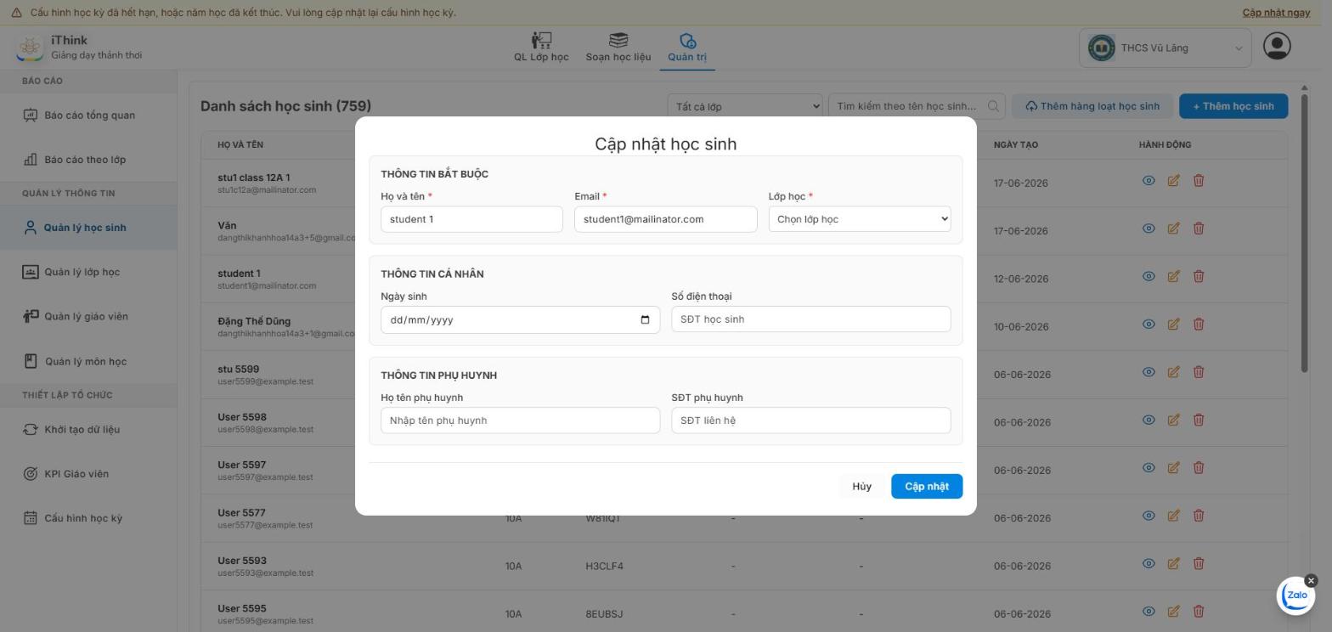Click the Cập nhật button in the dialog
Image resolution: width=1332 pixels, height=632 pixels.
[x=927, y=486]
